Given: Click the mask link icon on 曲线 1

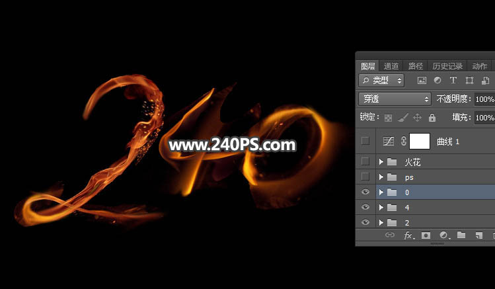Looking at the screenshot, I should (403, 141).
